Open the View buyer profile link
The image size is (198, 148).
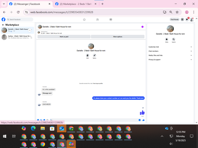pos(98,83)
